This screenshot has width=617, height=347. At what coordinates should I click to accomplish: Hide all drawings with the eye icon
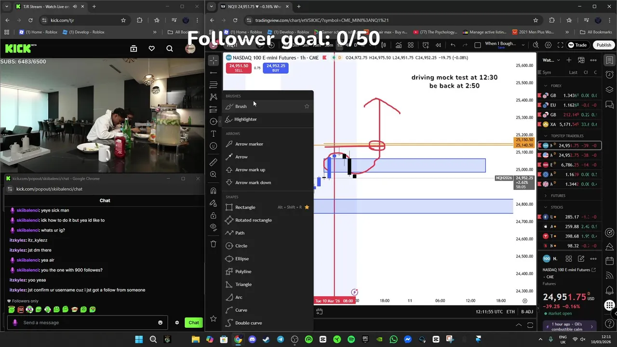coord(214,227)
